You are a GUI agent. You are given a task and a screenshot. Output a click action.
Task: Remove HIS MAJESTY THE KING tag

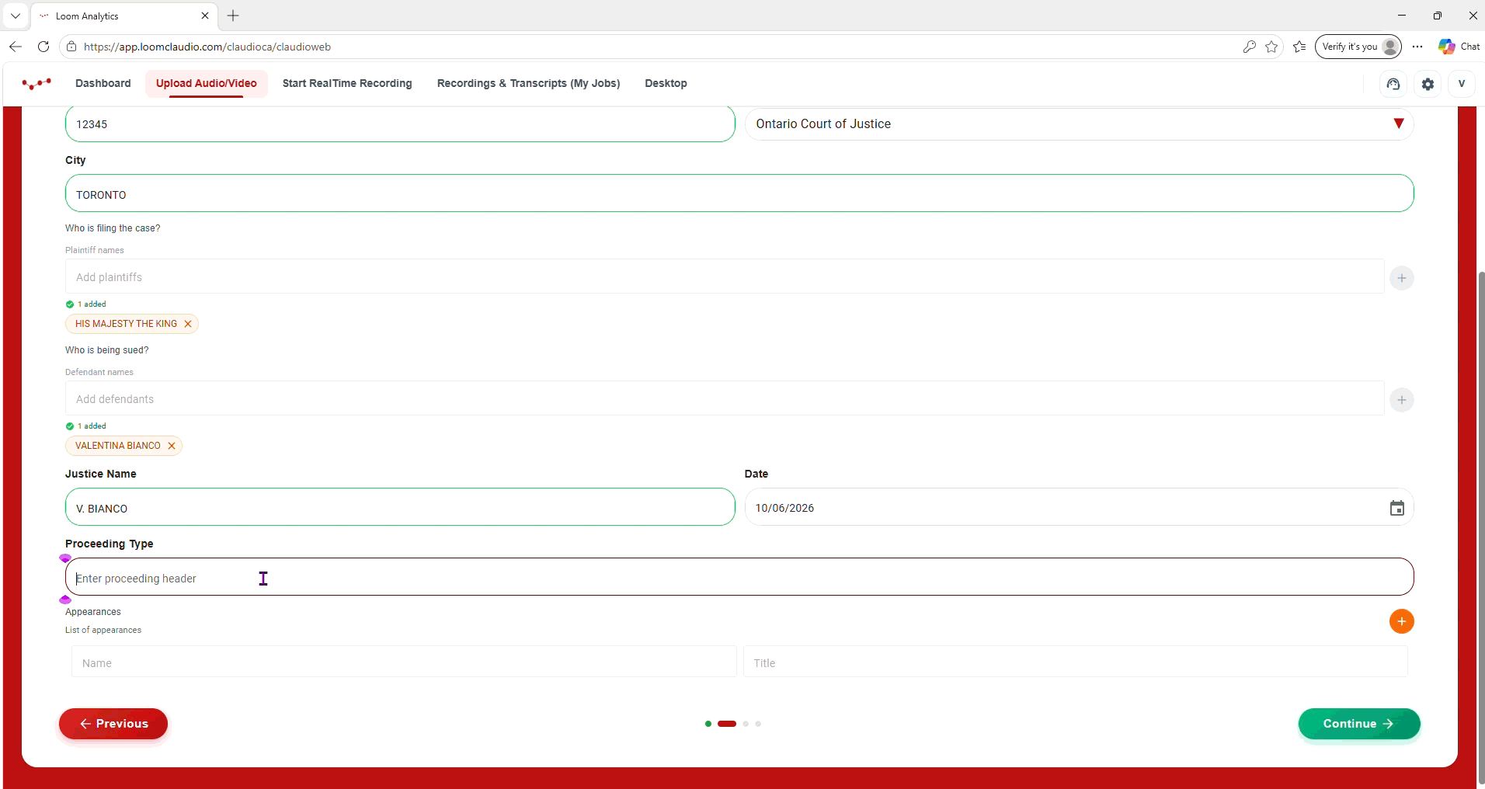pos(188,324)
